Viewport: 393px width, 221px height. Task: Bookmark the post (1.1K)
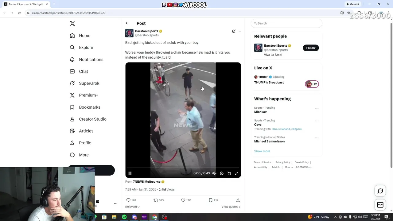tap(213, 200)
